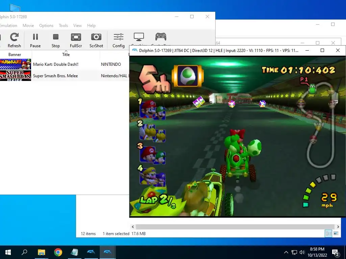Viewport: 346px width, 259px height.
Task: Click the volume speaker tray icon
Action: pyautogui.click(x=302, y=252)
